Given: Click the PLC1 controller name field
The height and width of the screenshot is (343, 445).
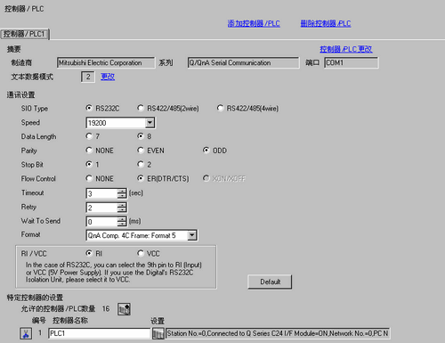Looking at the screenshot, I should point(100,333).
